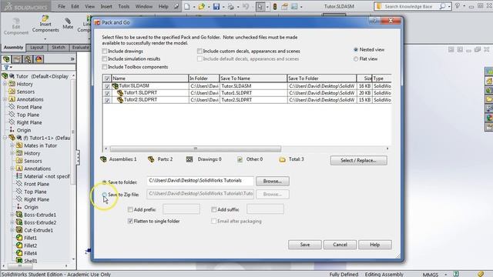This screenshot has height=277, width=493.
Task: Click the Help button in dialog
Action: click(x=375, y=245)
